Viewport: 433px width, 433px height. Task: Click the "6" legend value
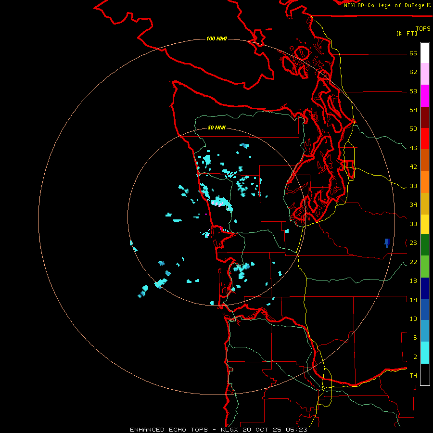[415, 338]
